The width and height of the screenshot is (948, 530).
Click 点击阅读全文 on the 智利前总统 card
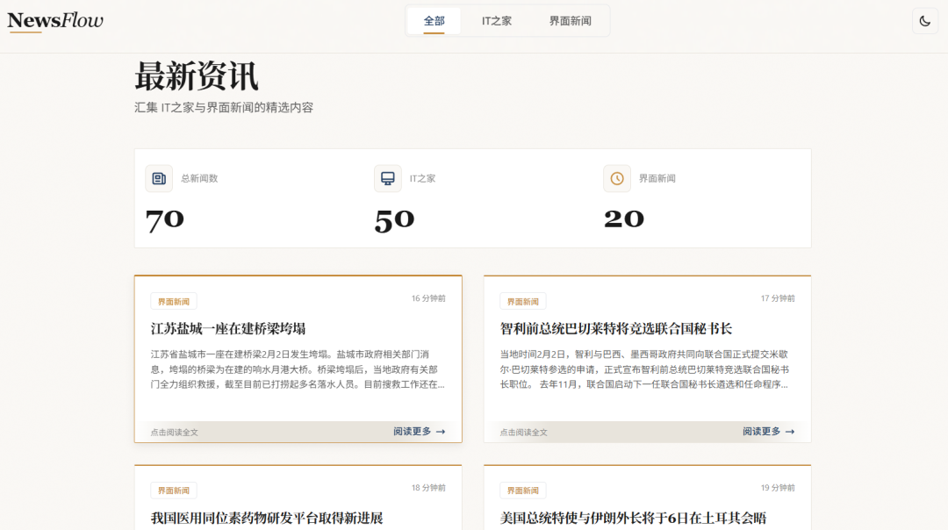click(524, 433)
